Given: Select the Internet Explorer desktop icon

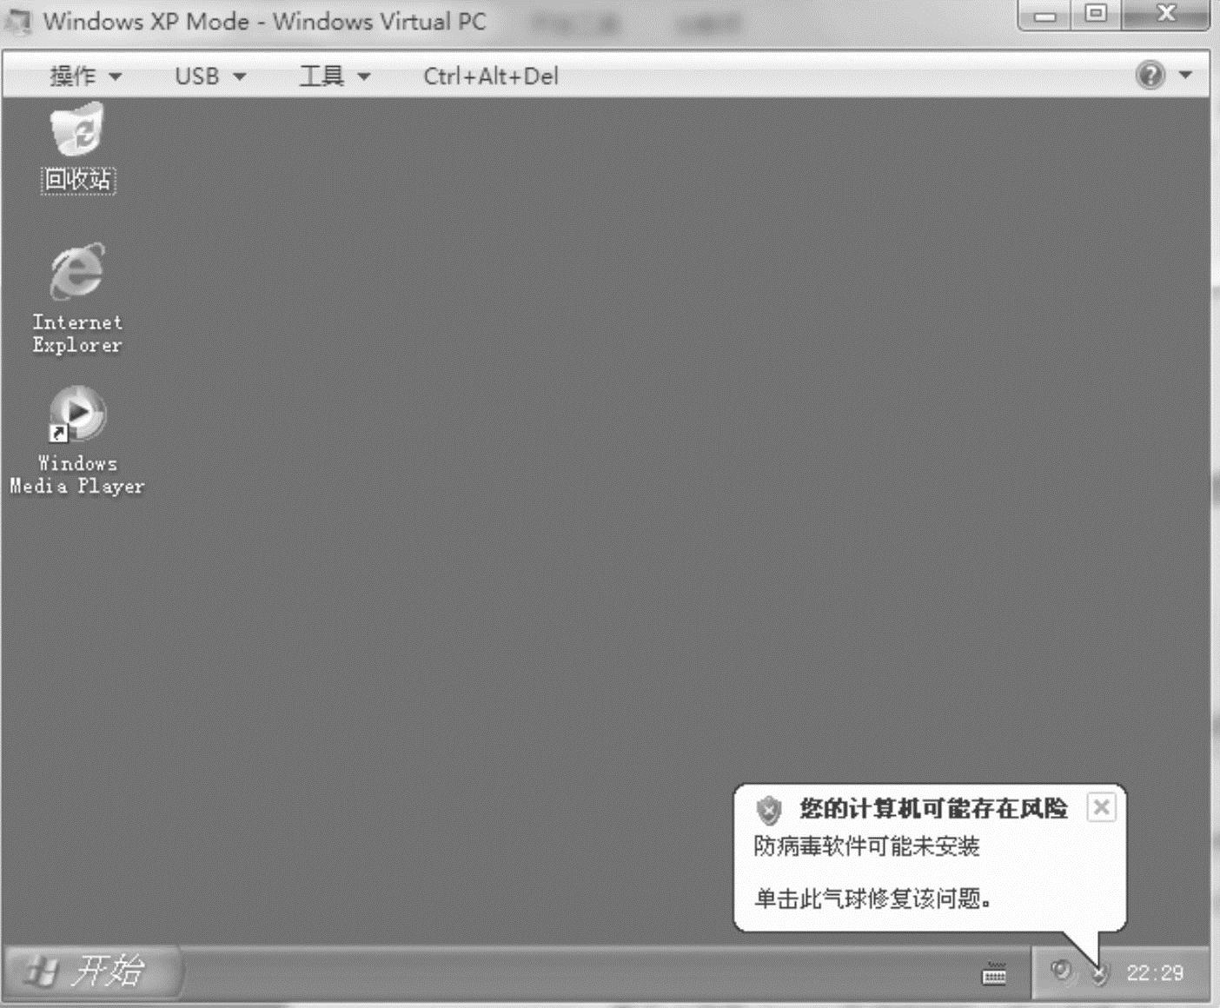Looking at the screenshot, I should pos(77,297).
